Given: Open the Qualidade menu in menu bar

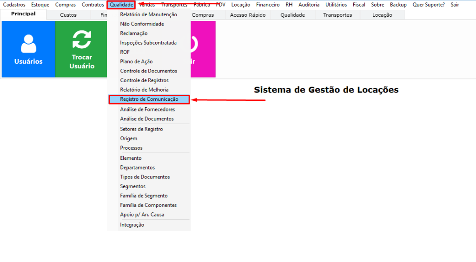Looking at the screenshot, I should click(121, 5).
